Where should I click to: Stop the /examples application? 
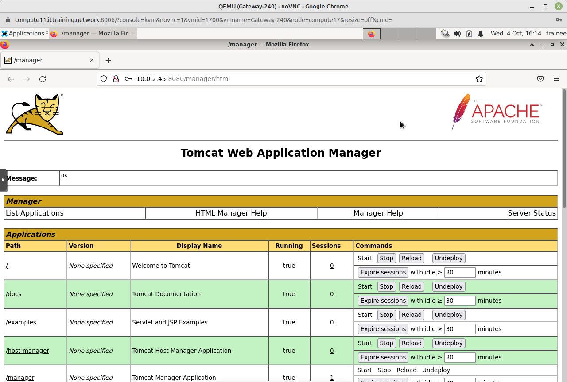[x=386, y=315]
